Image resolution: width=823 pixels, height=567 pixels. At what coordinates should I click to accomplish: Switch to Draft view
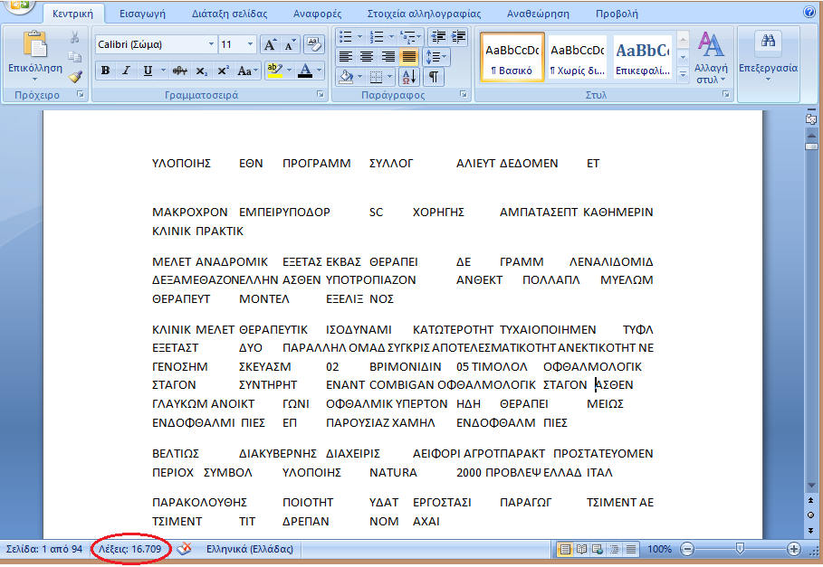[630, 549]
